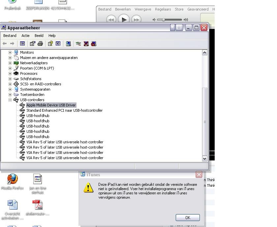This screenshot has width=277, height=227.
Task: Click the chip icon beside Processors
Action: click(16, 73)
